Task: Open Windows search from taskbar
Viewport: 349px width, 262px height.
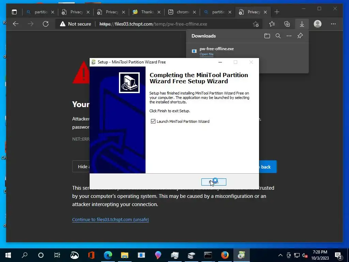Action: (x=25, y=255)
